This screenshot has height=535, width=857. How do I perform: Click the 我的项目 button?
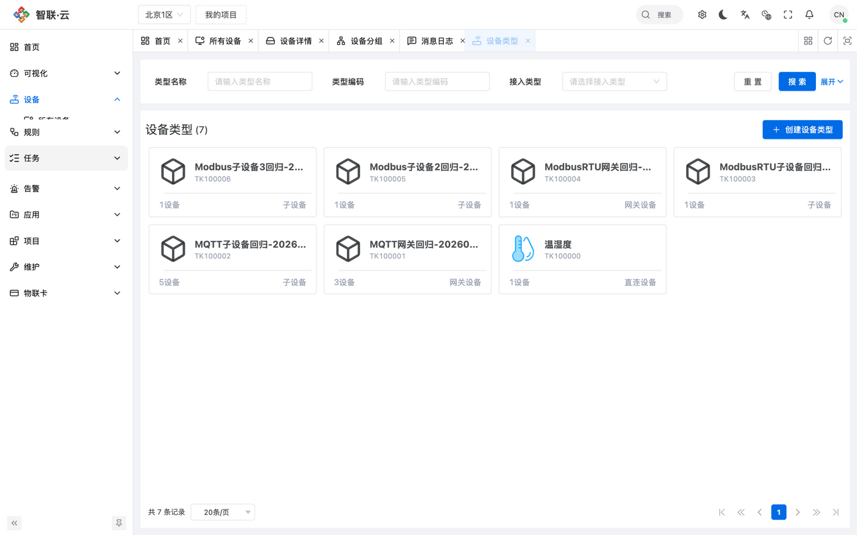coord(221,15)
